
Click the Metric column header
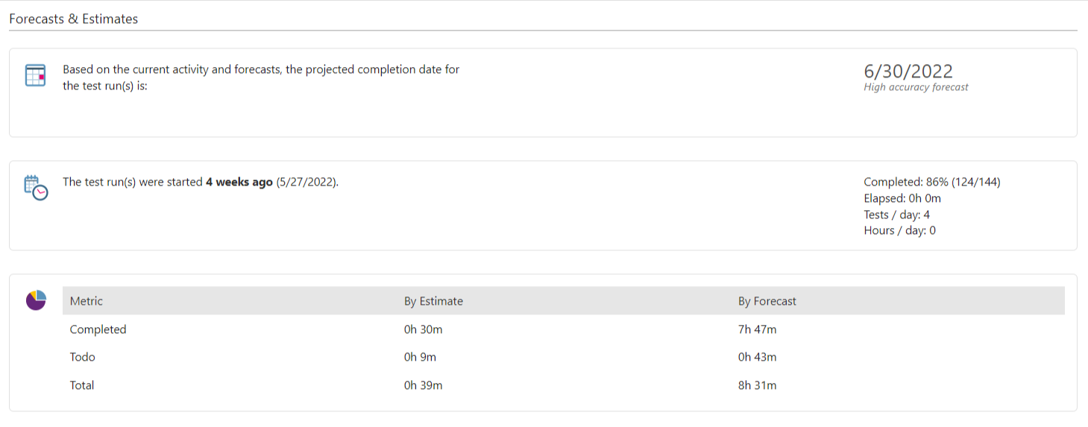click(x=87, y=301)
